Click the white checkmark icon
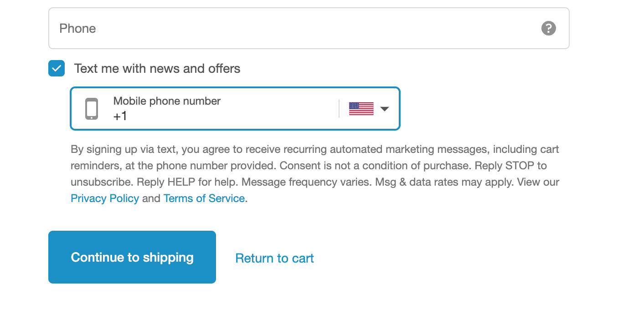This screenshot has height=324, width=628. click(x=57, y=69)
